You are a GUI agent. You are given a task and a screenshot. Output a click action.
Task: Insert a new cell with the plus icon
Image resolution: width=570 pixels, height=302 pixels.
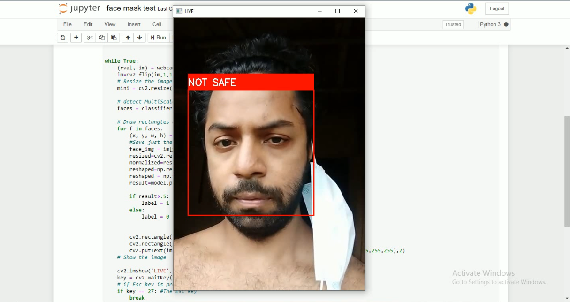pos(76,38)
